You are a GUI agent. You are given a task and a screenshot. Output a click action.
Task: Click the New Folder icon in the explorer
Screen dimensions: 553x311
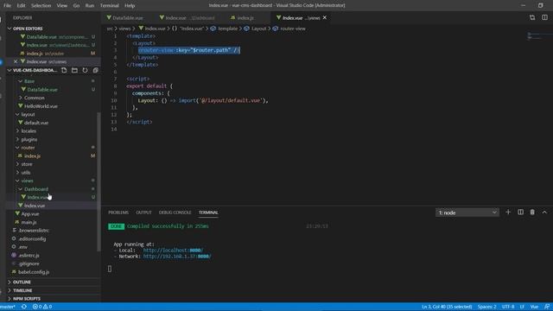click(74, 70)
